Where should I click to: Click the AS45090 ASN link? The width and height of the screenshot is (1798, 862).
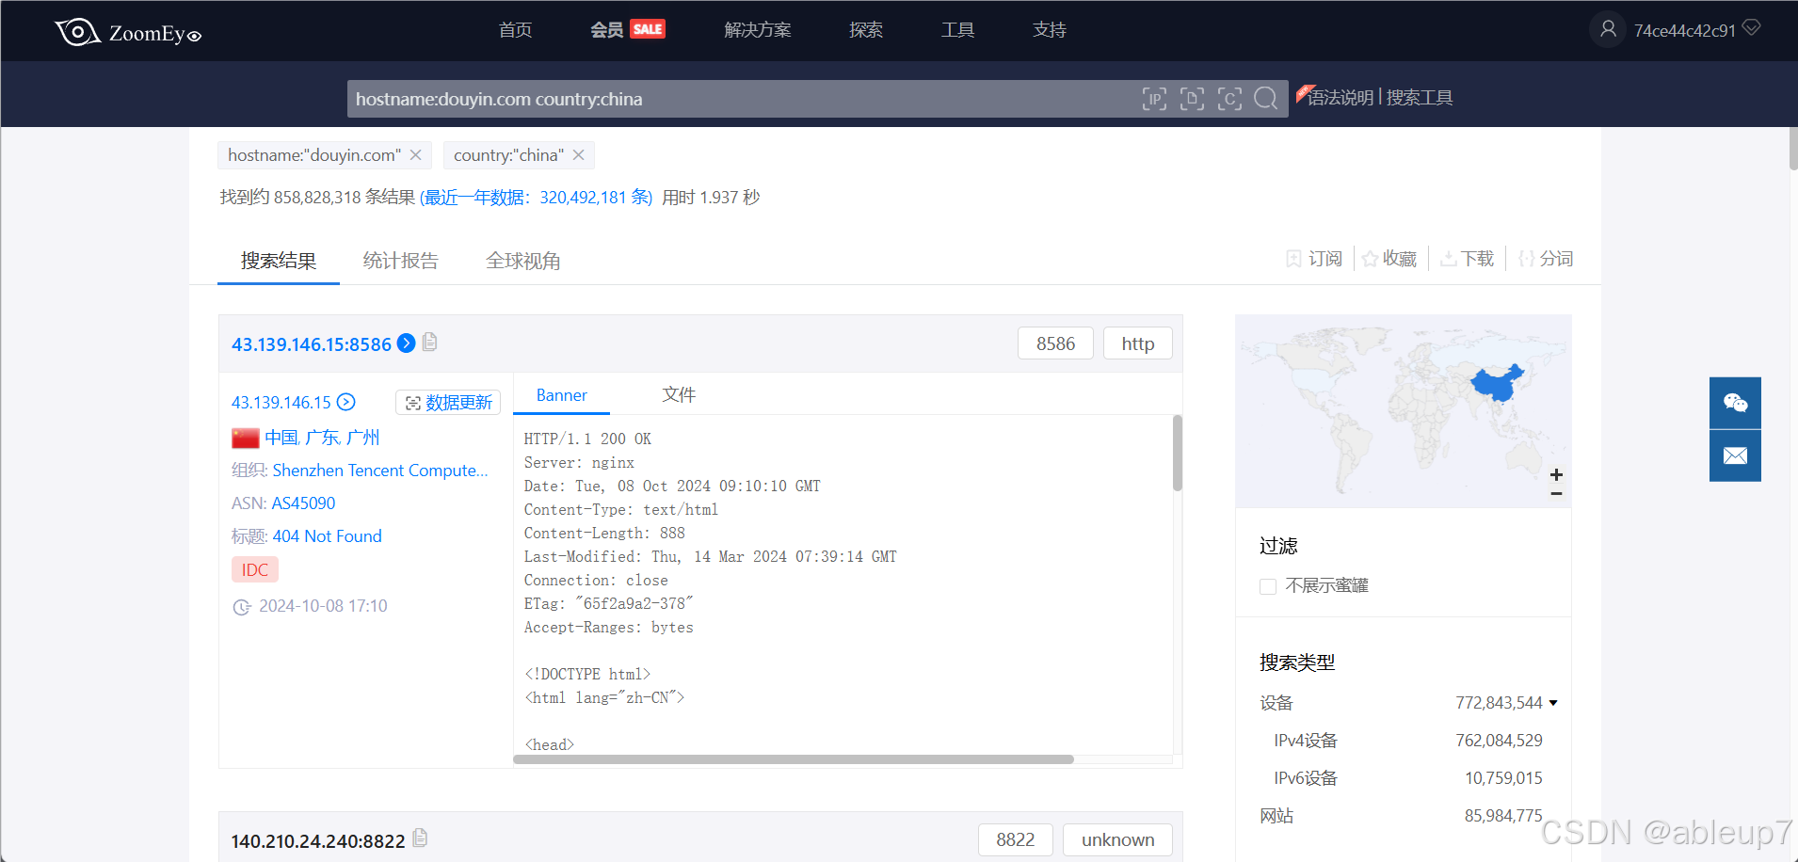click(303, 503)
